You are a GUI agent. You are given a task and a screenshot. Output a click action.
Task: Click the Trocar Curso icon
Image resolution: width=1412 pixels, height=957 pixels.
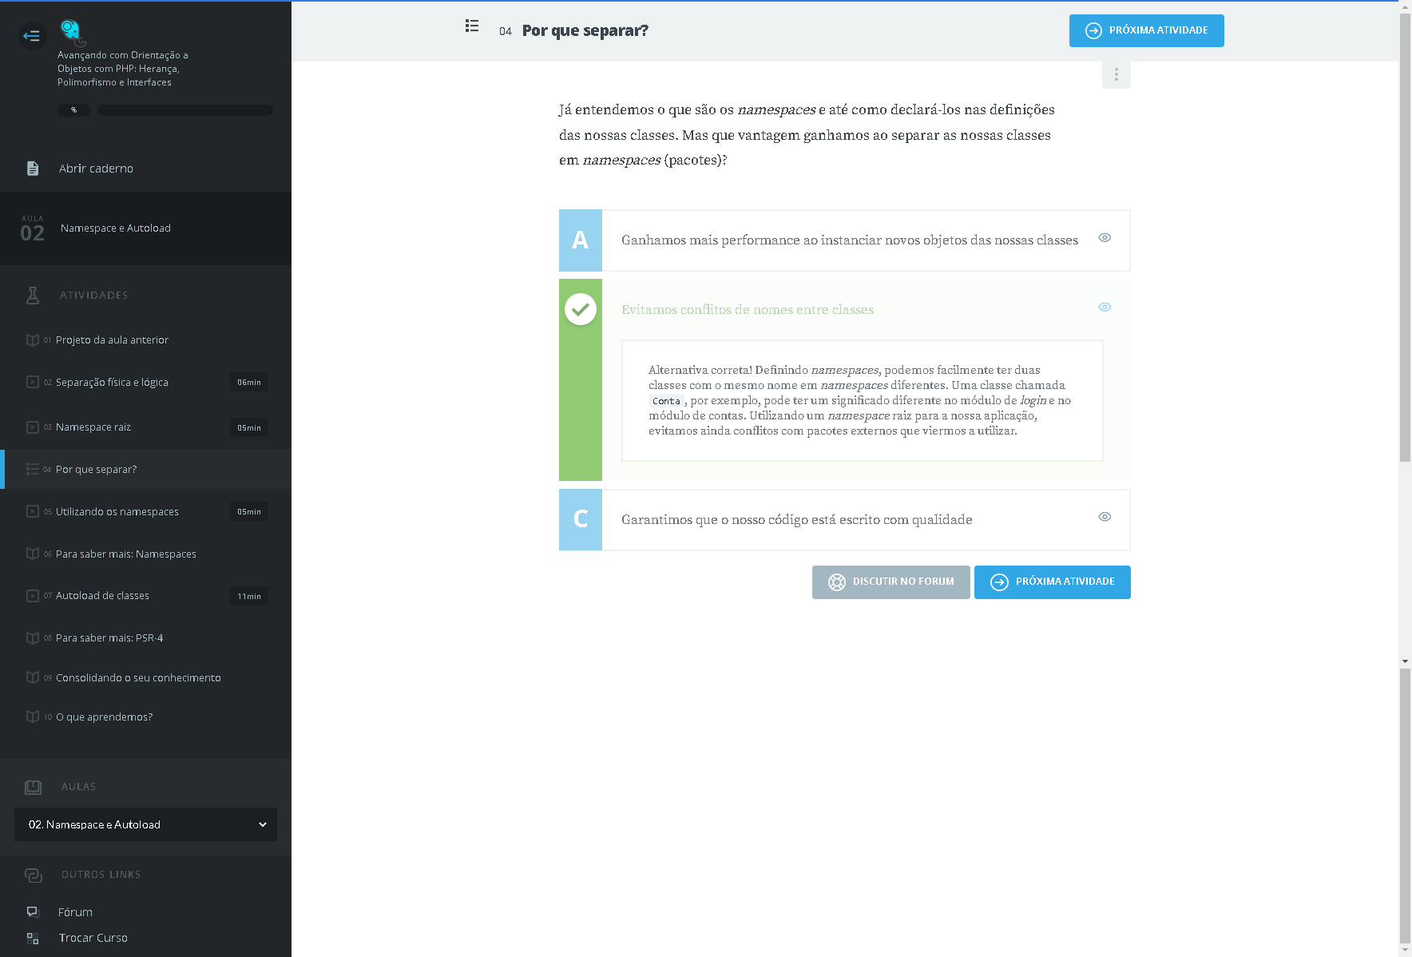tap(33, 938)
